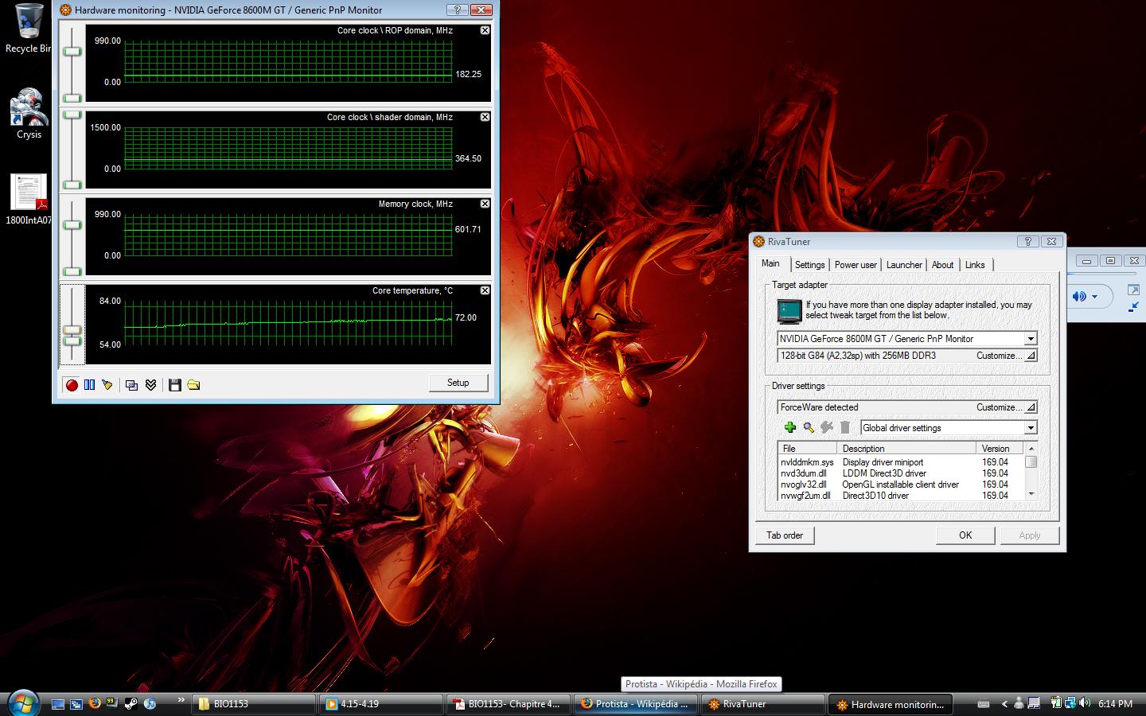This screenshot has width=1146, height=716.
Task: Click the trash delete icon in Driver settings
Action: pyautogui.click(x=845, y=428)
